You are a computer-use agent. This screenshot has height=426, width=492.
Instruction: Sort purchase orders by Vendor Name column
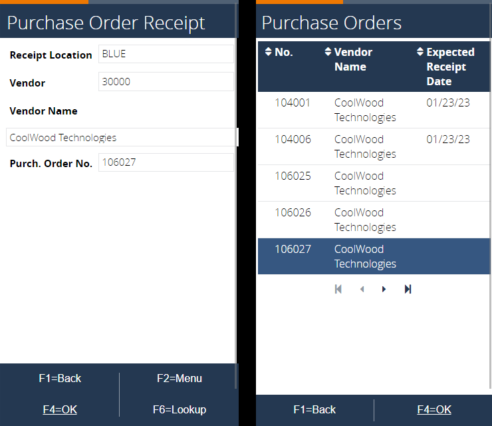coord(328,52)
